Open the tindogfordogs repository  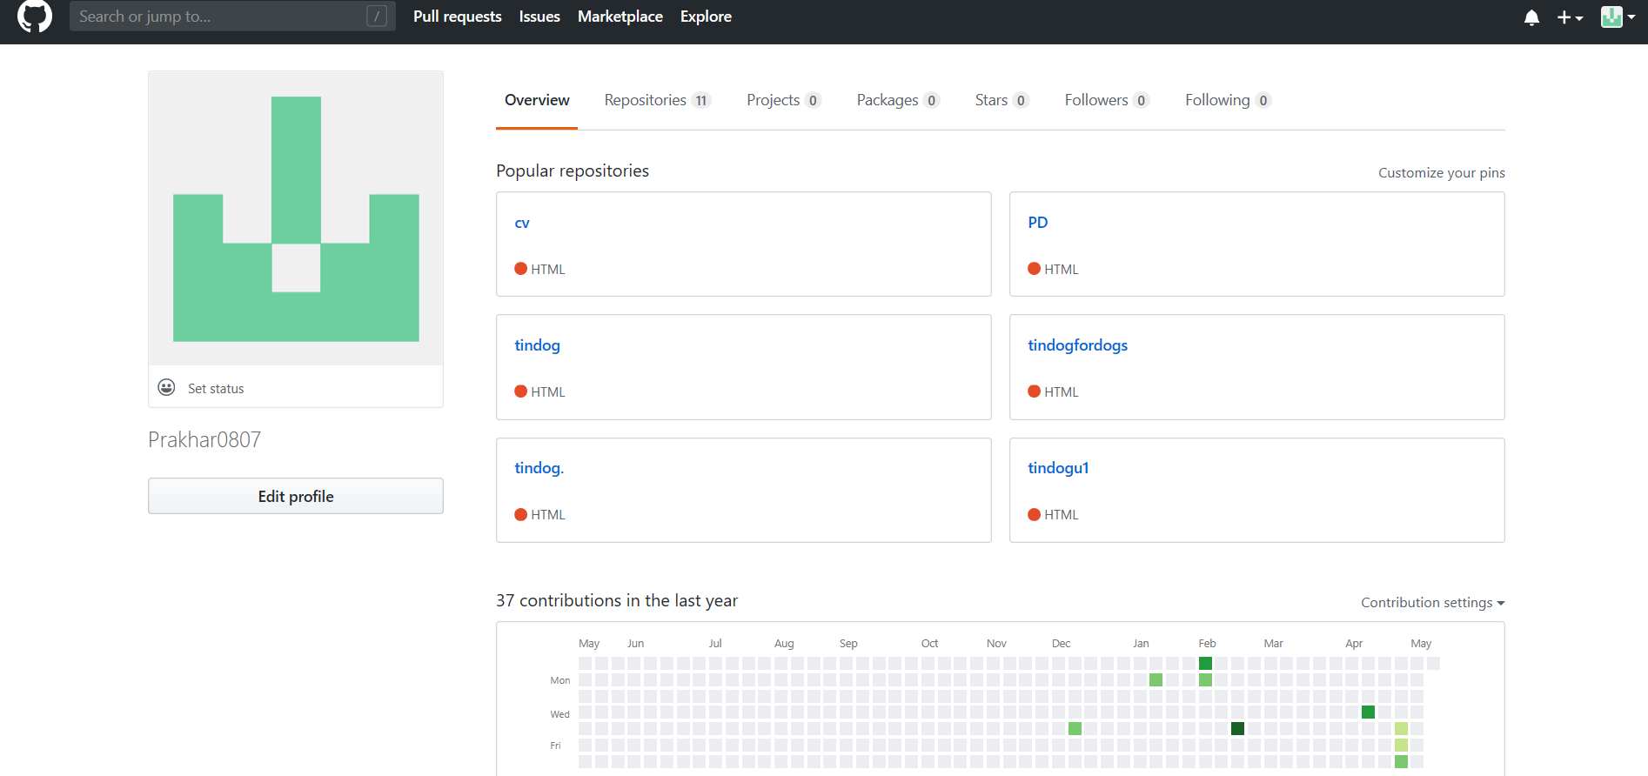coord(1077,345)
